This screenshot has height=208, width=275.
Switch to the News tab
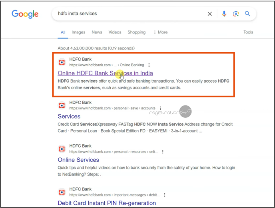pos(97,32)
